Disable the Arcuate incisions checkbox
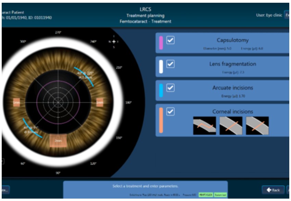291x201 pixels. [170, 88]
